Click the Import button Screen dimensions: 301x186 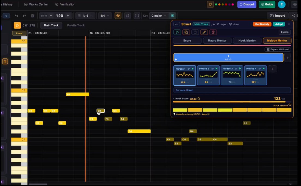[x=277, y=16]
